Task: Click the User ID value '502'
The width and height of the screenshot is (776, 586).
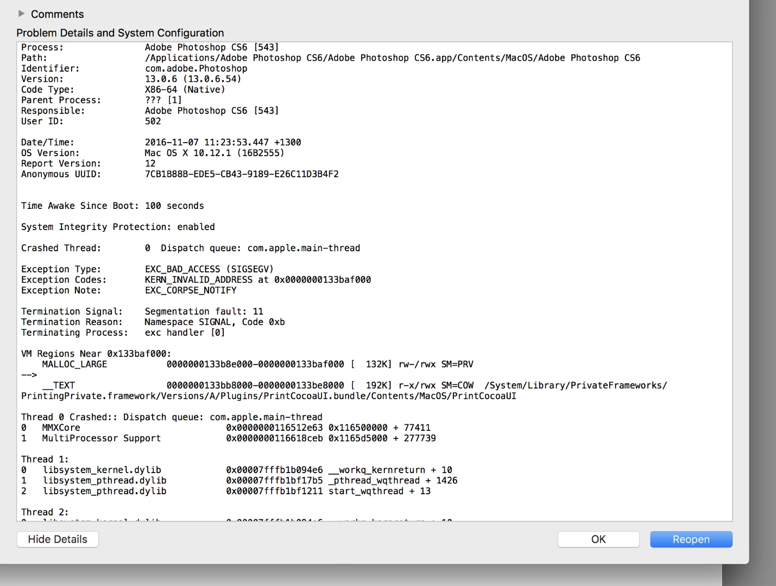Action: point(153,122)
